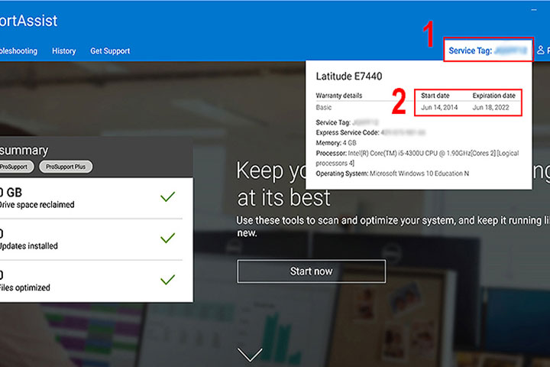Click the Express Service Code line
Viewport: 550px width, 367px height.
coord(370,132)
